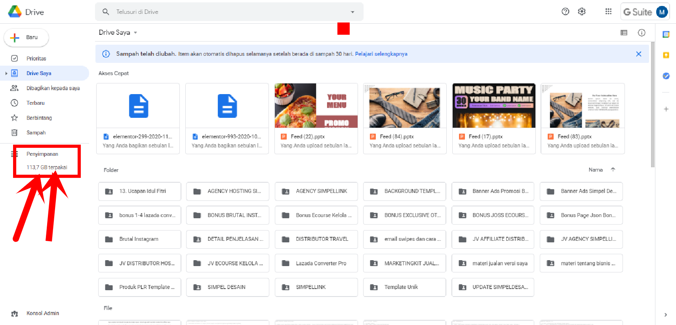The image size is (676, 325).
Task: Click the Sampah trash icon
Action: [x=14, y=132]
